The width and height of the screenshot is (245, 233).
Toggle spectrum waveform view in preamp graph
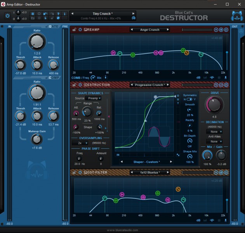(x=212, y=78)
